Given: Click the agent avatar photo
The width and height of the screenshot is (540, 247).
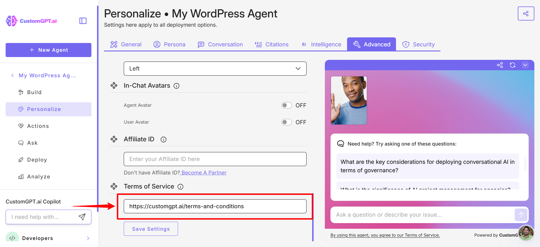Looking at the screenshot, I should [x=349, y=100].
